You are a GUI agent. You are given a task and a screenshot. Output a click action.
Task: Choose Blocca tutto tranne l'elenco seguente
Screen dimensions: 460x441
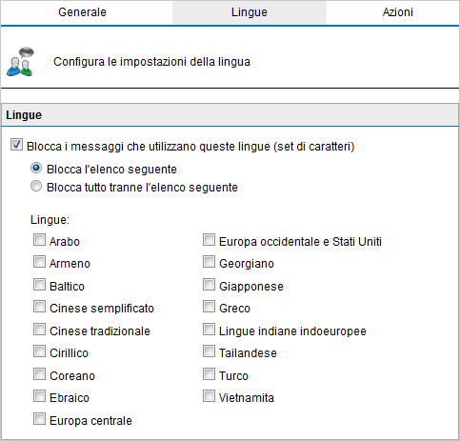click(36, 186)
